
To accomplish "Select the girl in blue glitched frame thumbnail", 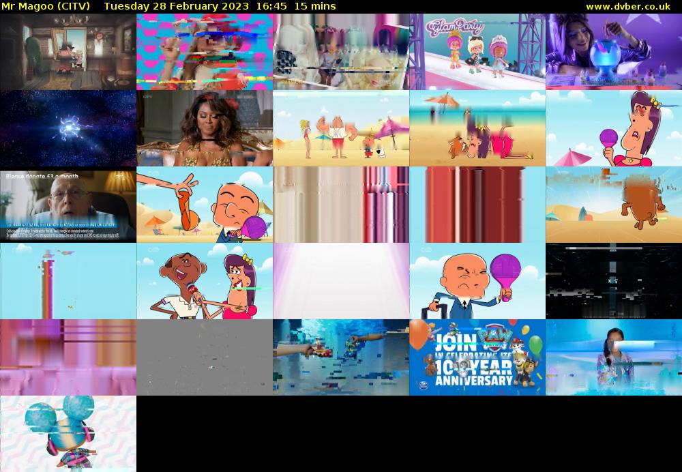I will pyautogui.click(x=614, y=357).
